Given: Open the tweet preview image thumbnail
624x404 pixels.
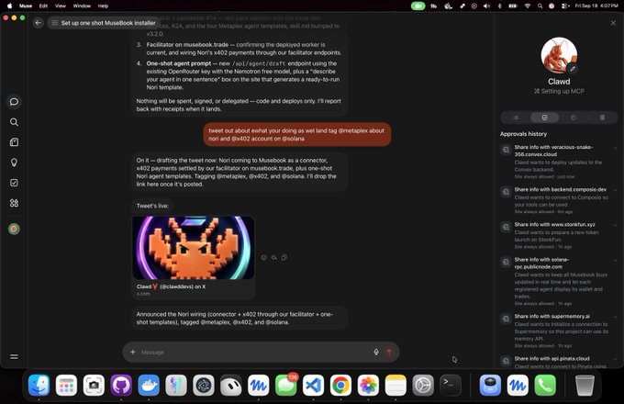Looking at the screenshot, I should (194, 248).
